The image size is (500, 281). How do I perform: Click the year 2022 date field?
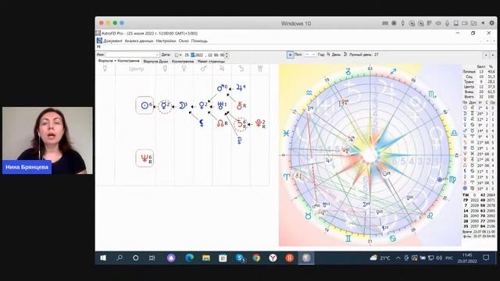[x=199, y=55]
